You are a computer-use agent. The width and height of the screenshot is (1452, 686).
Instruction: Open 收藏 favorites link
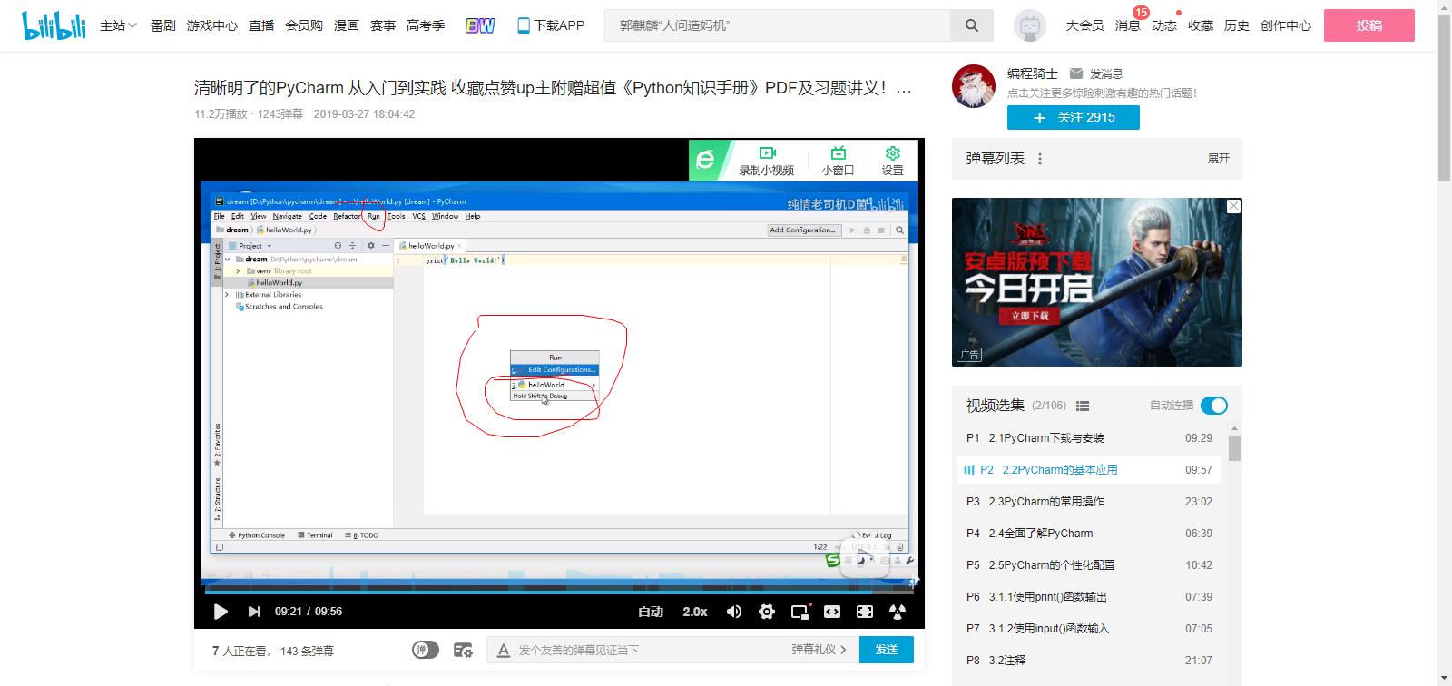(1201, 25)
